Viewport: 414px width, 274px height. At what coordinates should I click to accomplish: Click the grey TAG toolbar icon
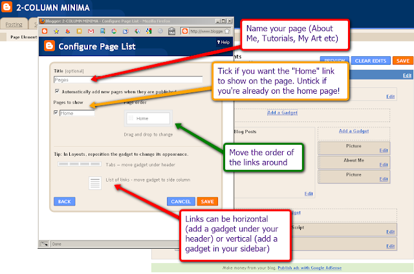[171, 31]
